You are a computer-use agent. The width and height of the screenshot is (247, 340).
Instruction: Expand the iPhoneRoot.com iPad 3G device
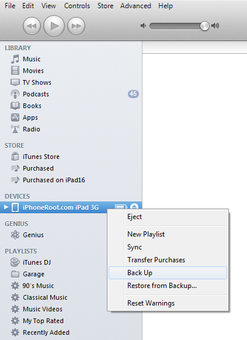pos(6,207)
